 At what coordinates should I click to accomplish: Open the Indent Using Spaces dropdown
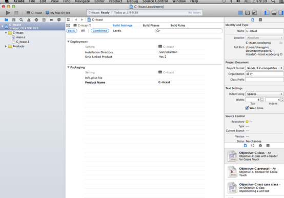click(264, 94)
